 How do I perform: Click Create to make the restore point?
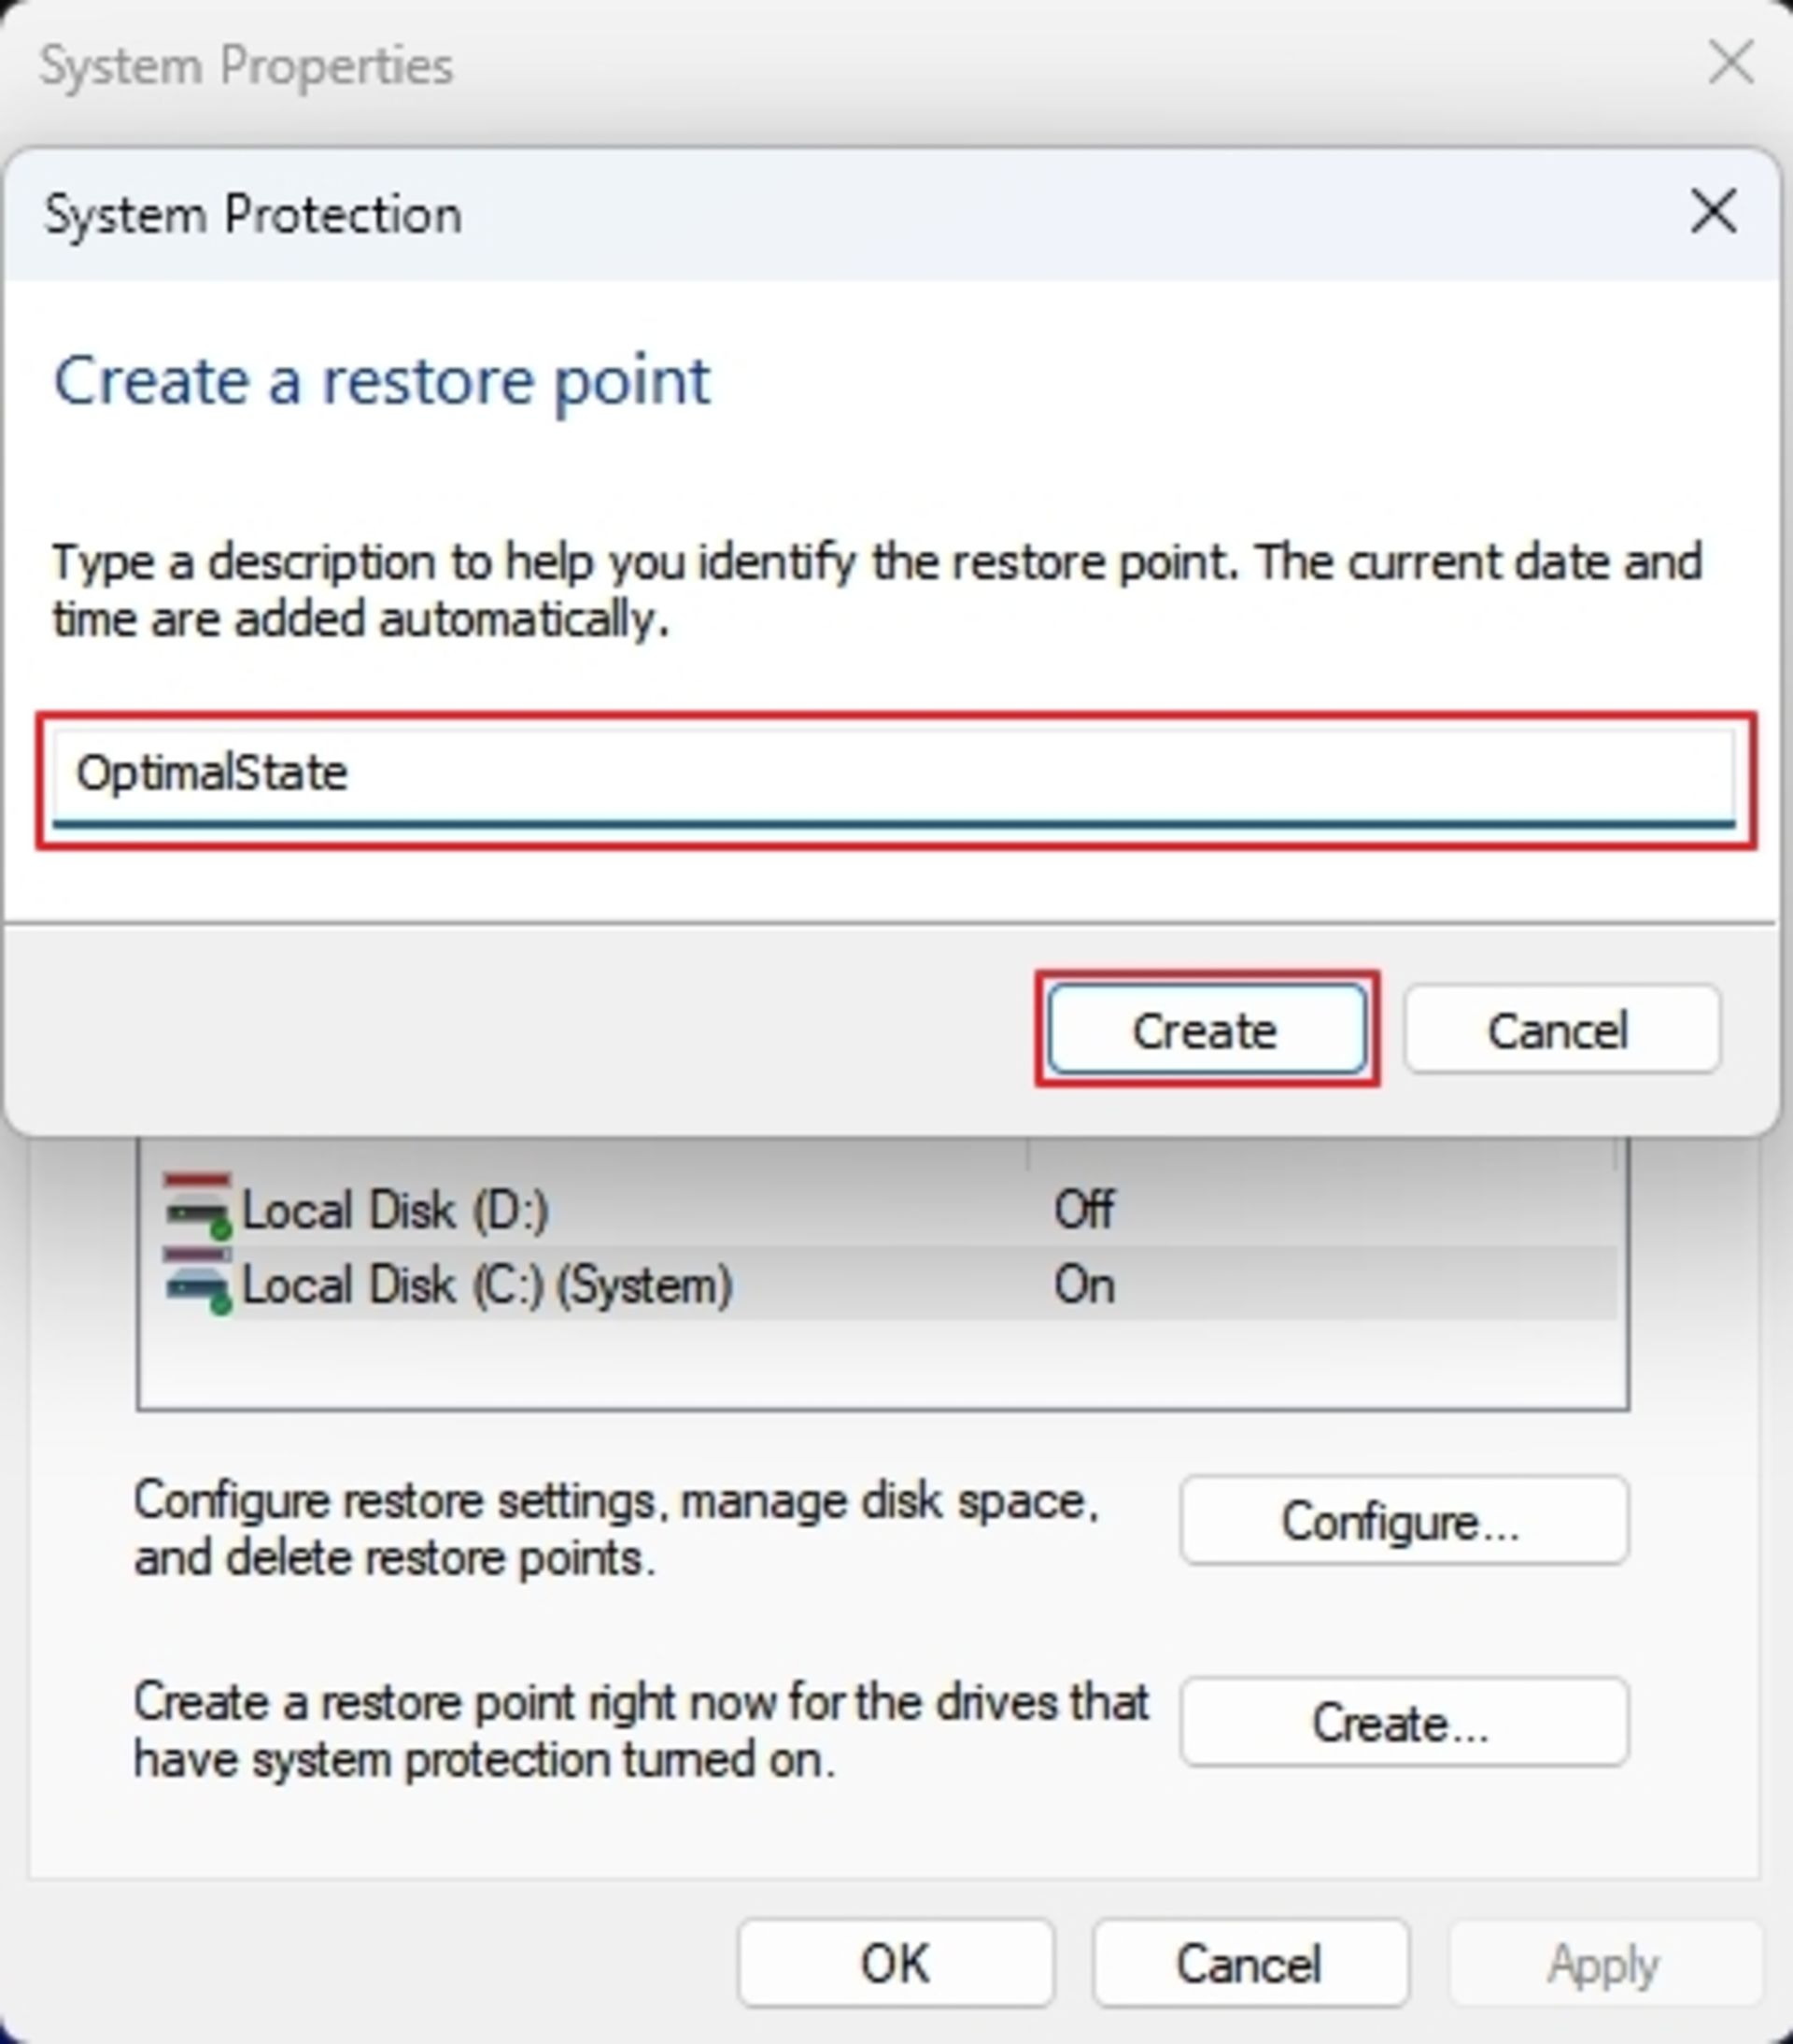click(1207, 1029)
